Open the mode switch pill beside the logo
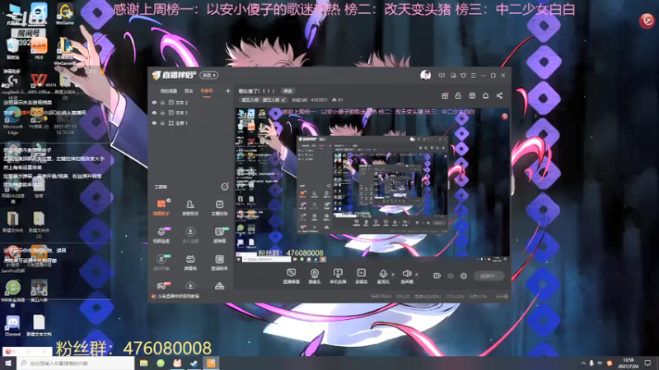The width and height of the screenshot is (659, 370). pyautogui.click(x=209, y=75)
